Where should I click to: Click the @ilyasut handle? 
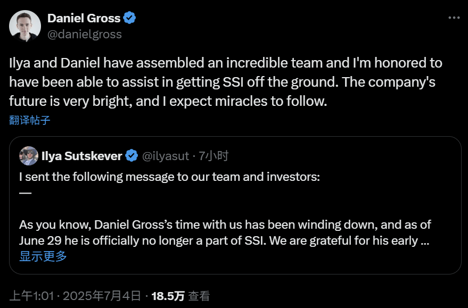point(165,156)
